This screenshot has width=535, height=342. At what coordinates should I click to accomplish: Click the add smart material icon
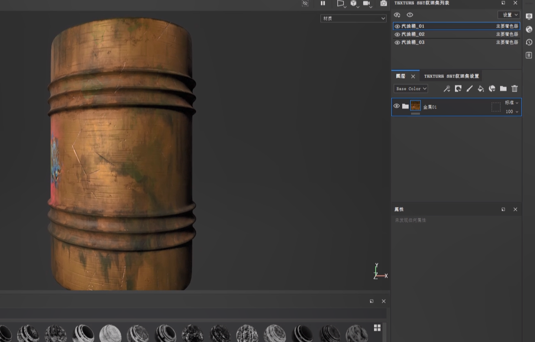click(492, 89)
